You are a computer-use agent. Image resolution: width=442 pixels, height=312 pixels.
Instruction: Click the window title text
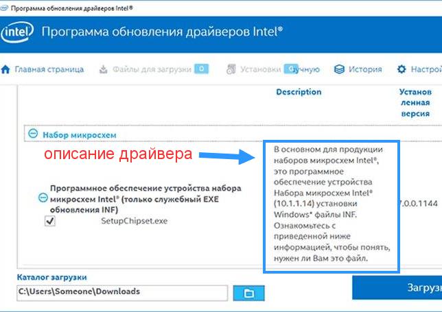point(71,8)
